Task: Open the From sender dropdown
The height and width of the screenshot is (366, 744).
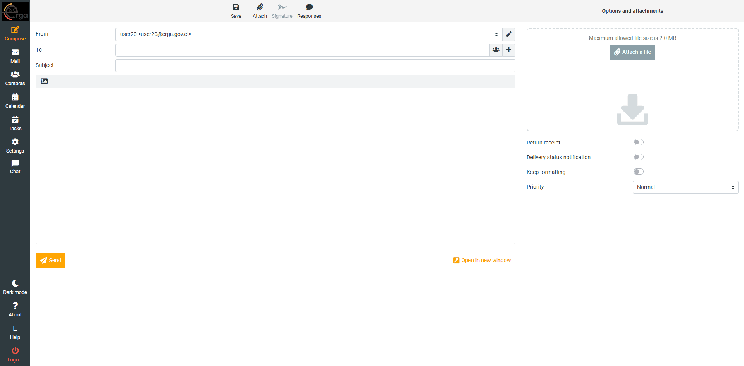Action: coord(309,34)
